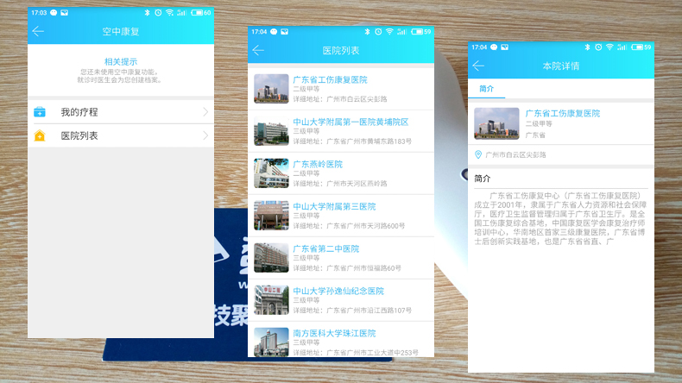Image resolution: width=682 pixels, height=383 pixels.
Task: Tap Bluetooth icon in 空中康复 status bar
Action: pos(147,13)
